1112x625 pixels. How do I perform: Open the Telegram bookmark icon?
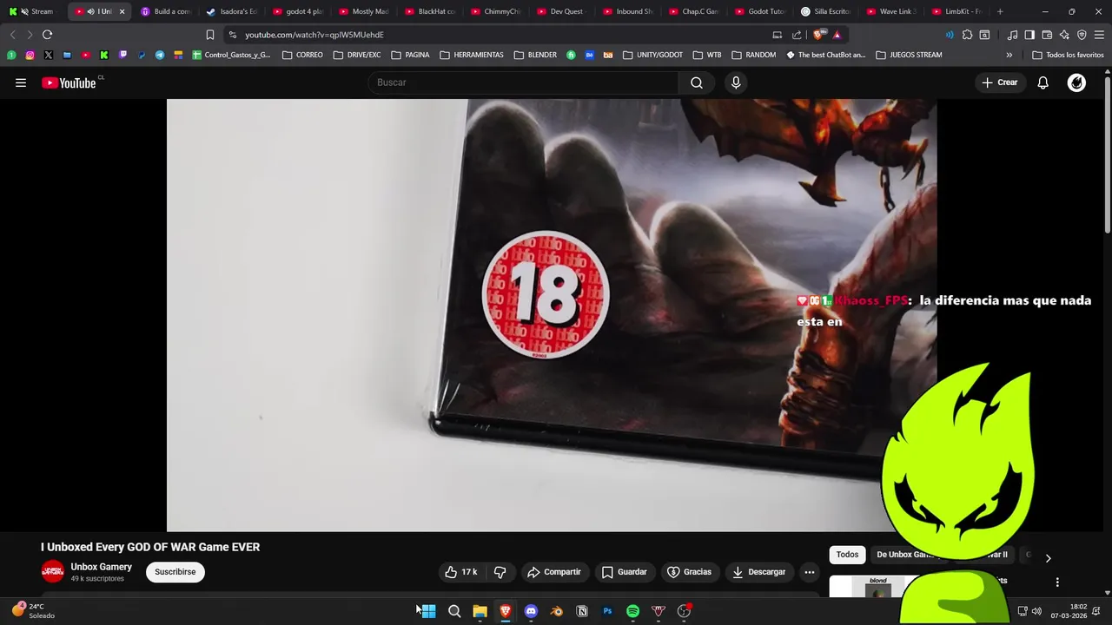(160, 55)
